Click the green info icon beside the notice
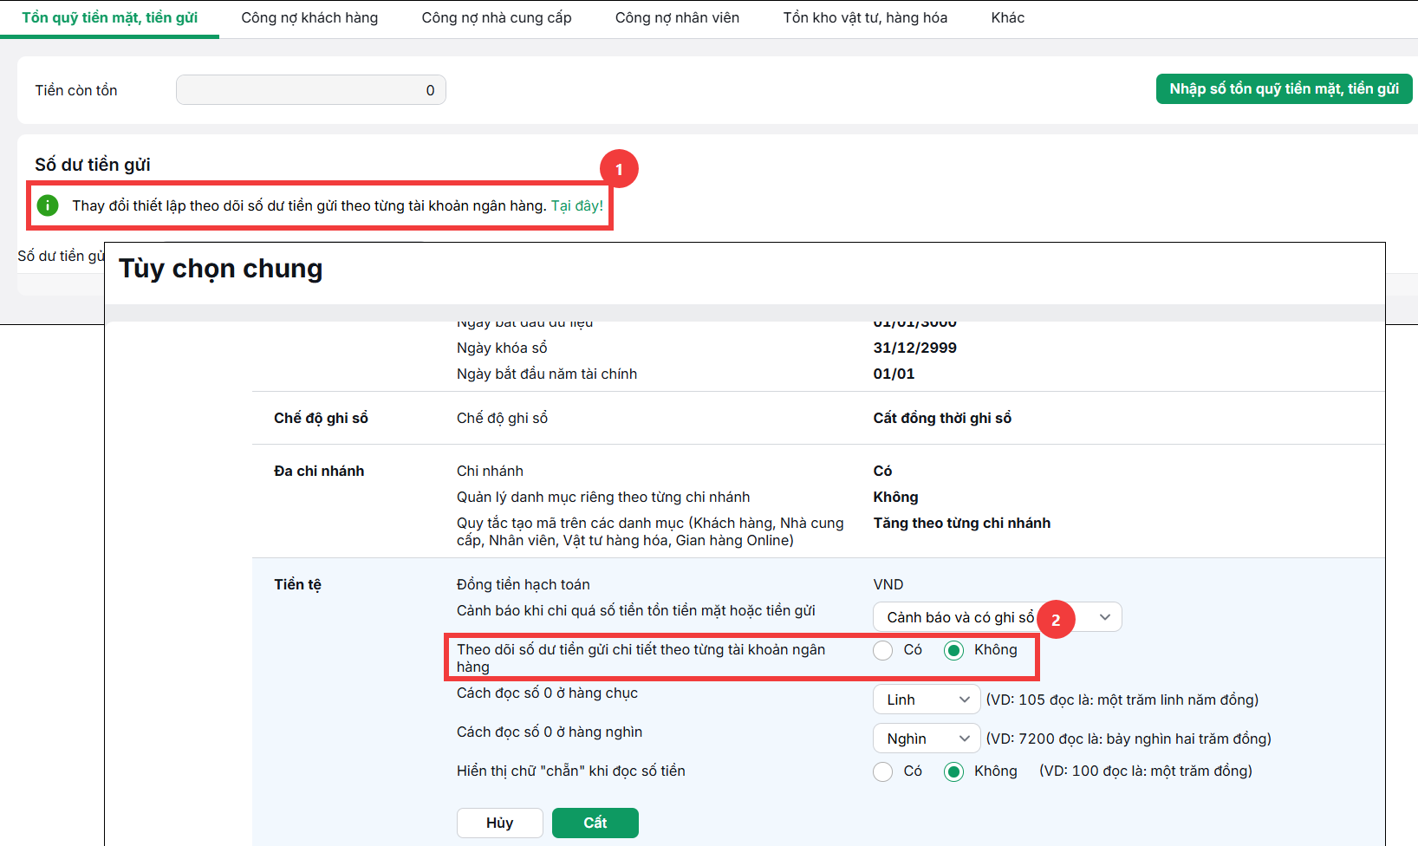 tap(48, 205)
